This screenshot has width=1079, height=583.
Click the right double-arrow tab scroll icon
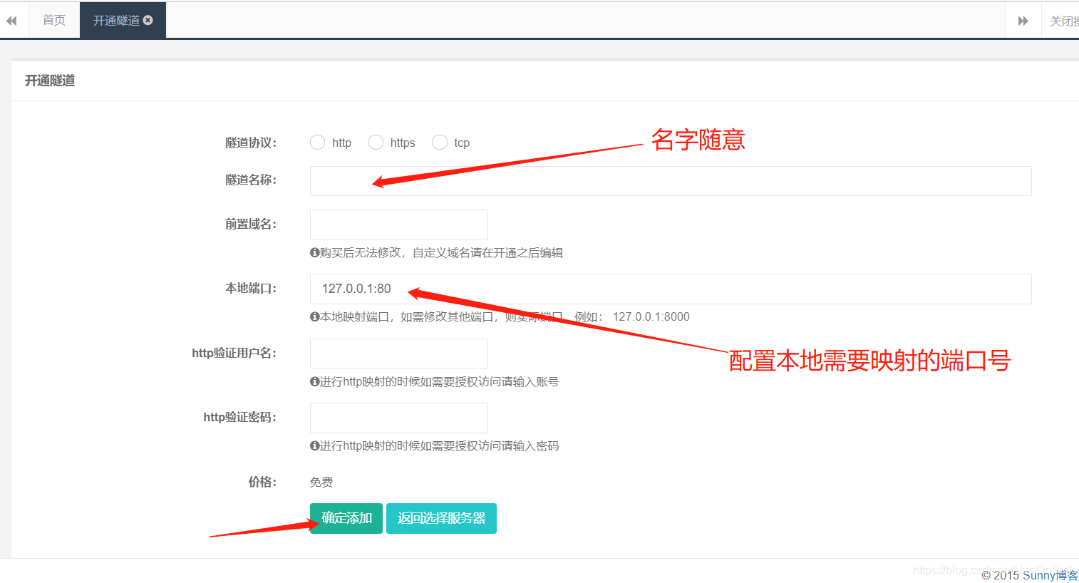1023,21
